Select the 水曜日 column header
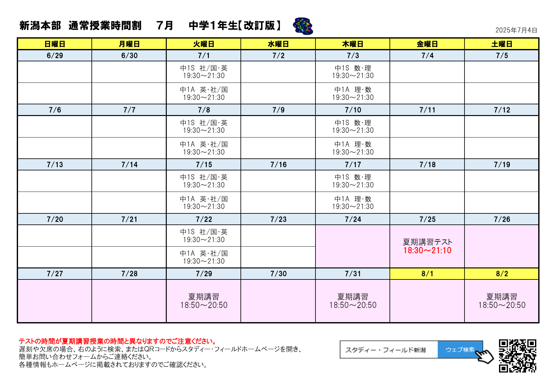 pyautogui.click(x=278, y=44)
